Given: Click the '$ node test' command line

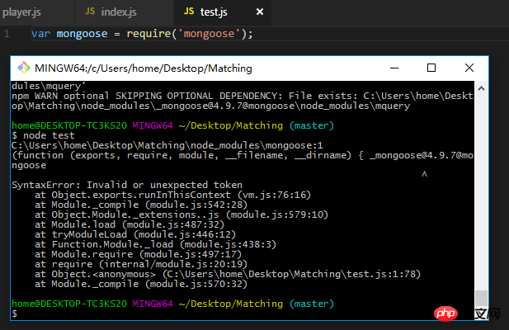Looking at the screenshot, I should [43, 135].
